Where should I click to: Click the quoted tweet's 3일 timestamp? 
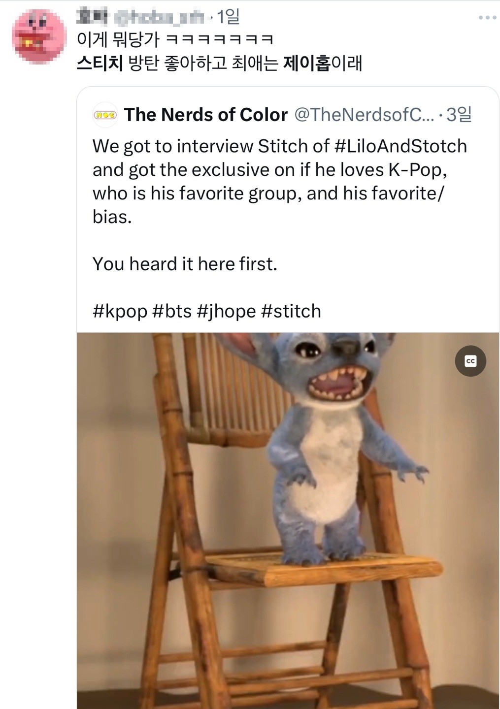(459, 115)
